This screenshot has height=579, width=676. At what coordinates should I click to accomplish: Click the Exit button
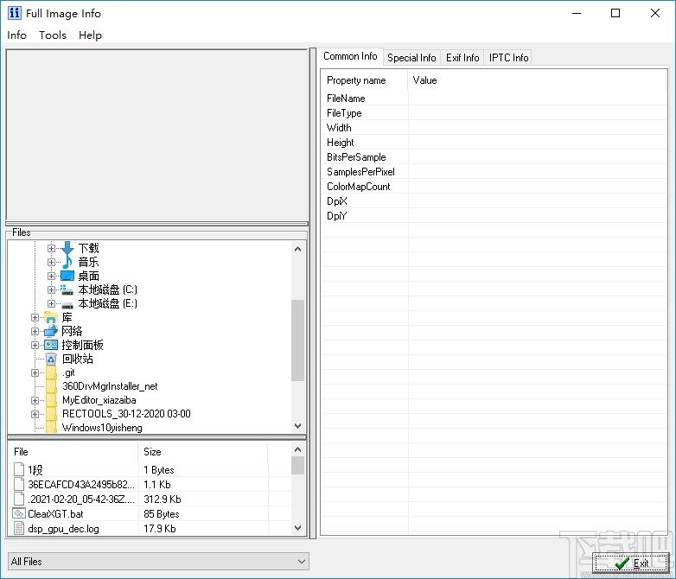(632, 563)
